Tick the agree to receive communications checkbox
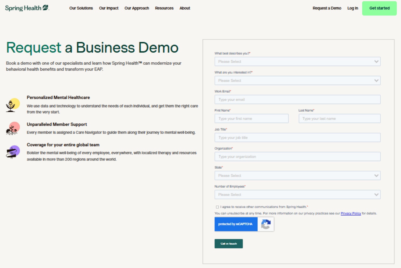Viewport: 401px width, 268px height. pos(217,207)
